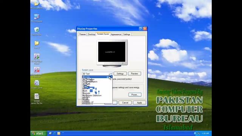Select the FlashBack shortcut with green arrow
242x136 pixels.
(37, 59)
